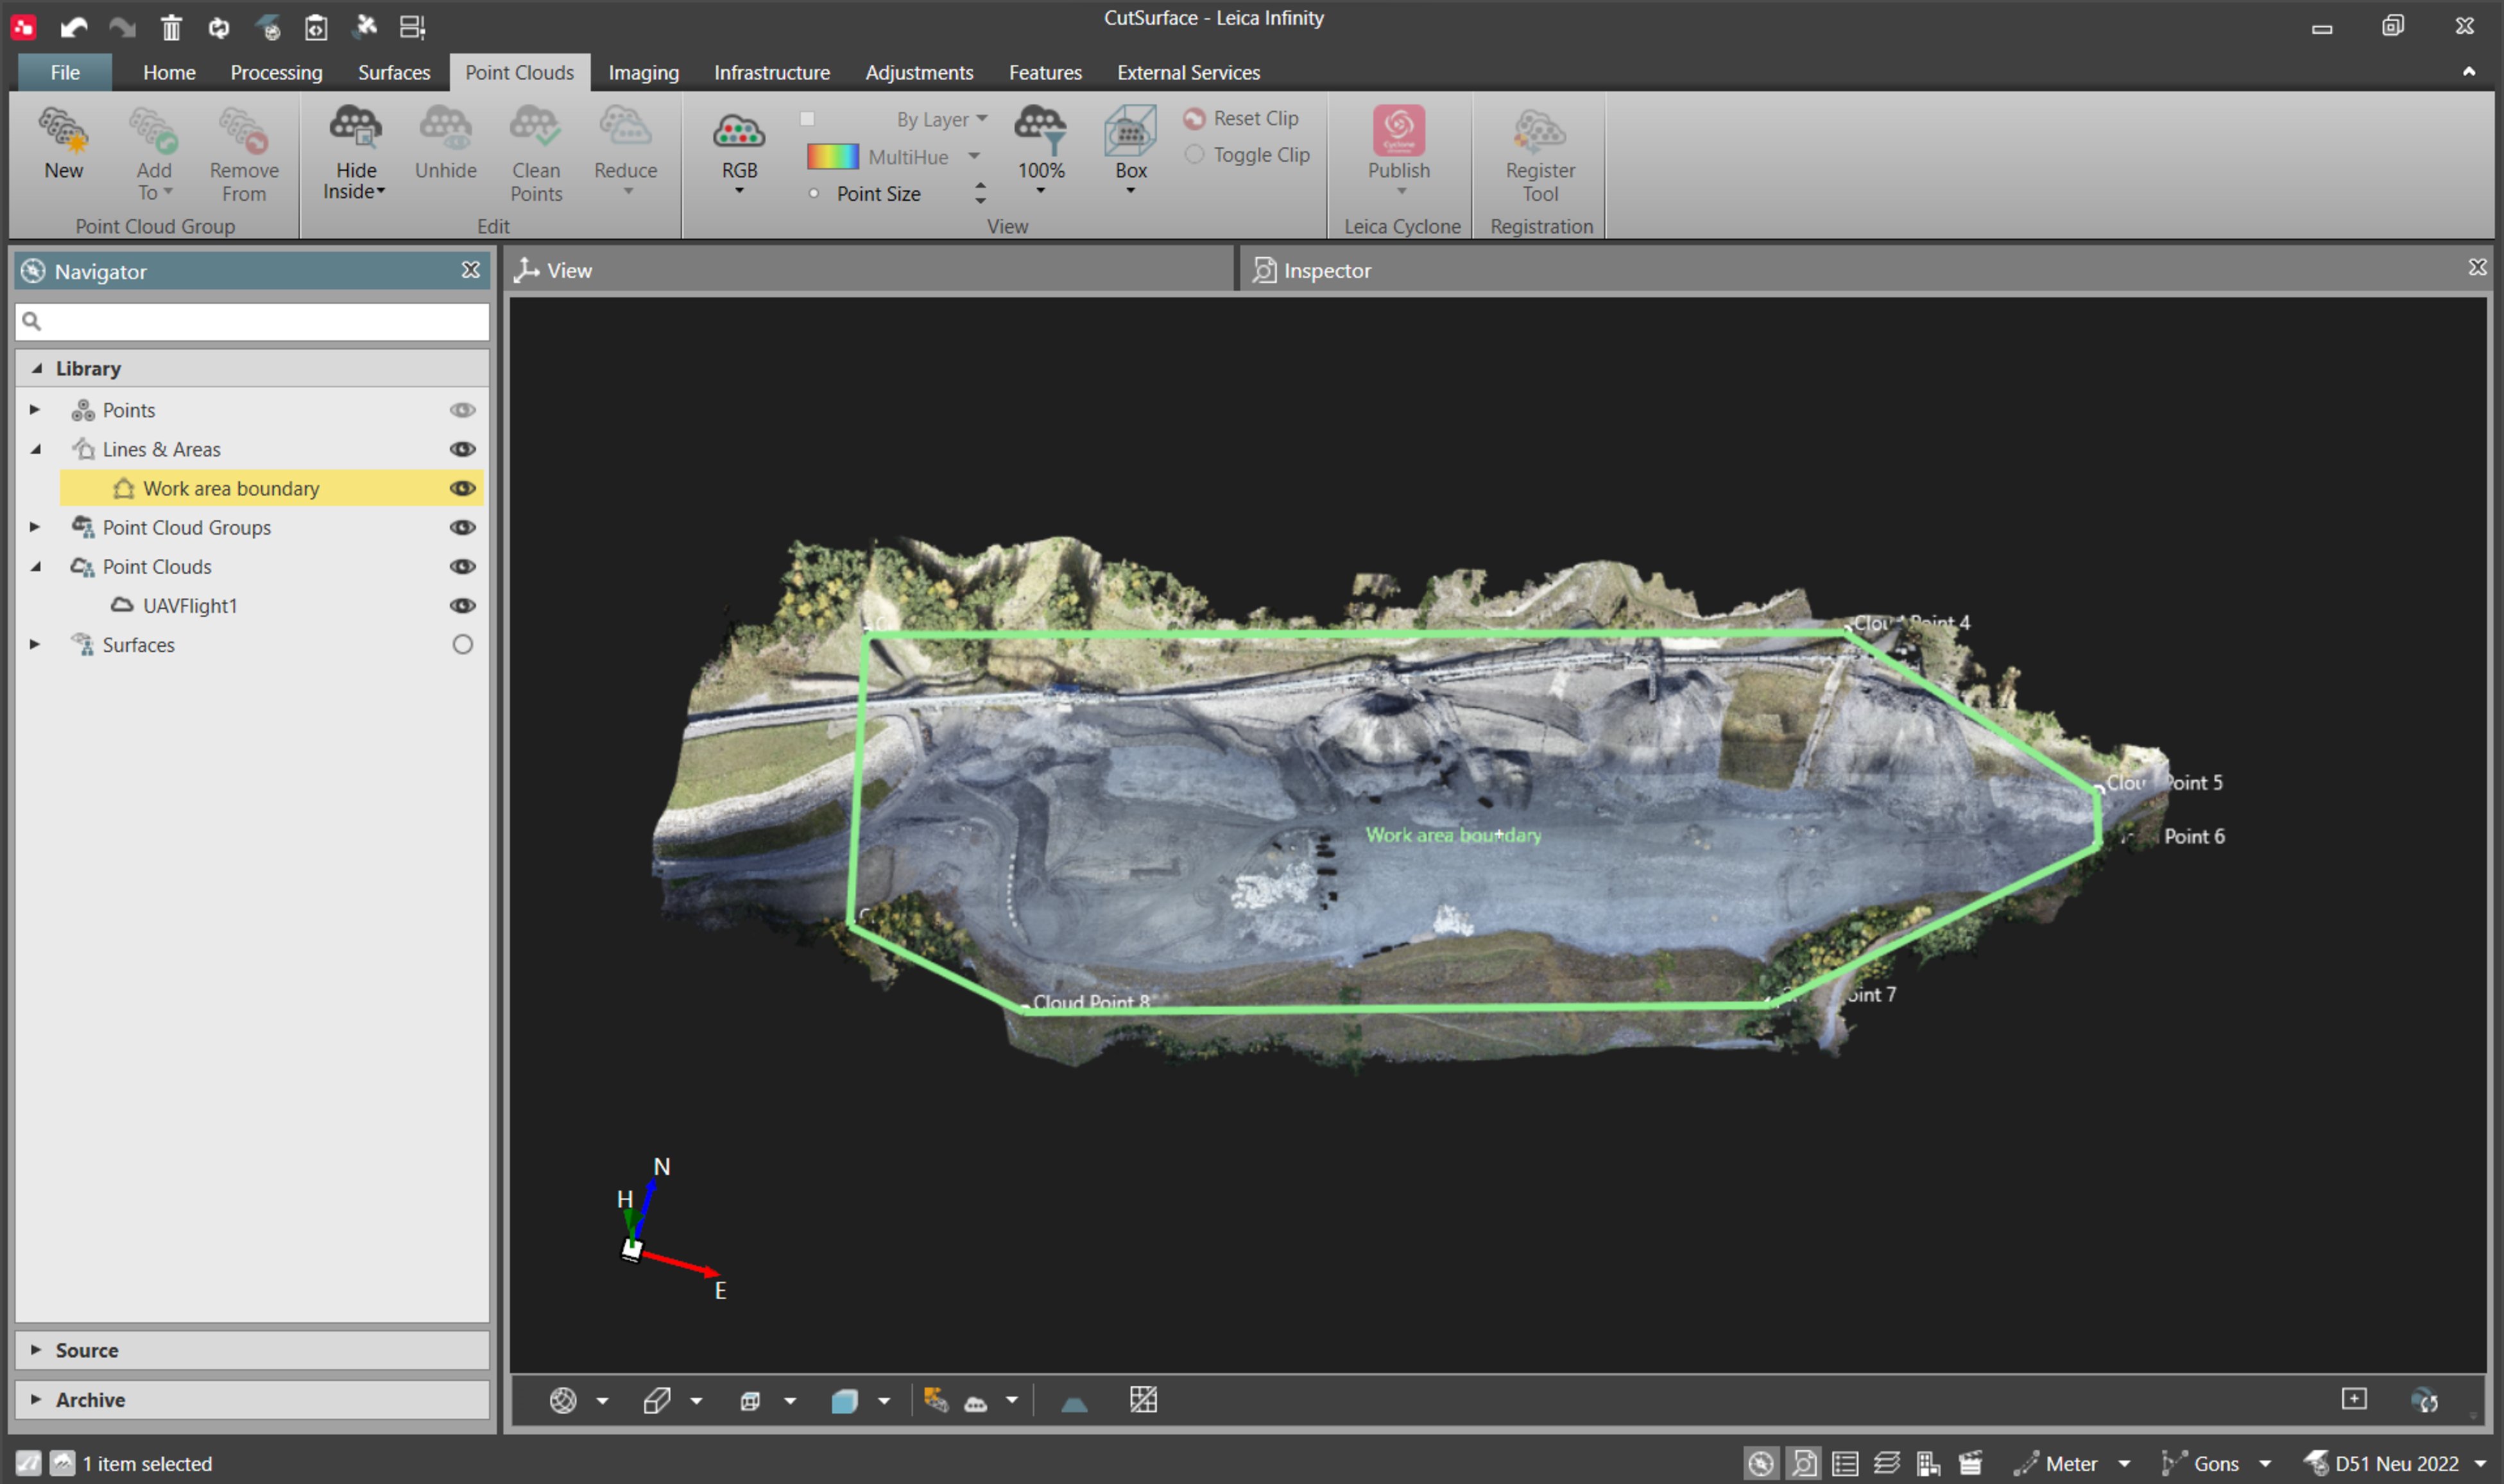Expand the Point Cloud Groups node
Screen dimensions: 2504x1484
[x=34, y=527]
